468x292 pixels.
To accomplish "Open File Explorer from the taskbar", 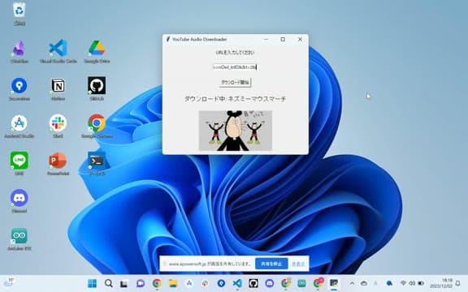I will tap(173, 283).
